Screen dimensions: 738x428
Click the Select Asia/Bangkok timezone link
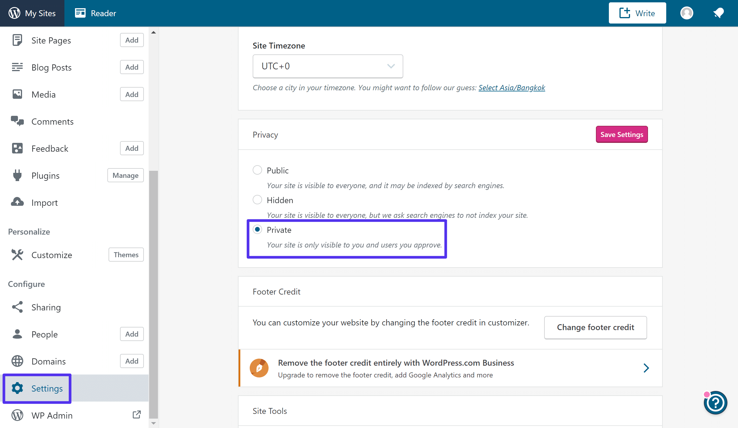[x=512, y=88]
